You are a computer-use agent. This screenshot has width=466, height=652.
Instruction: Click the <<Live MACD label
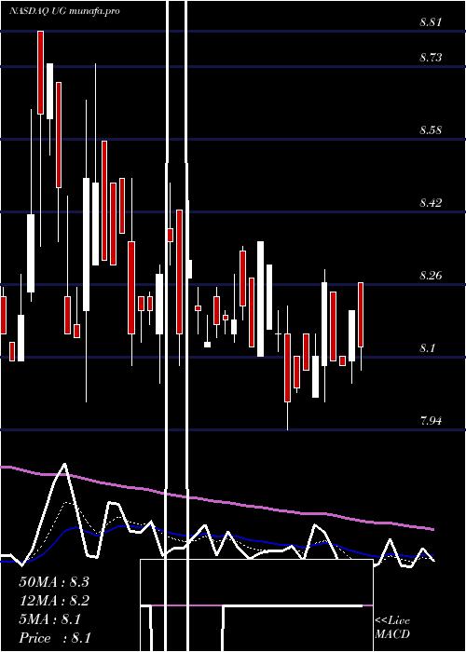pyautogui.click(x=392, y=628)
